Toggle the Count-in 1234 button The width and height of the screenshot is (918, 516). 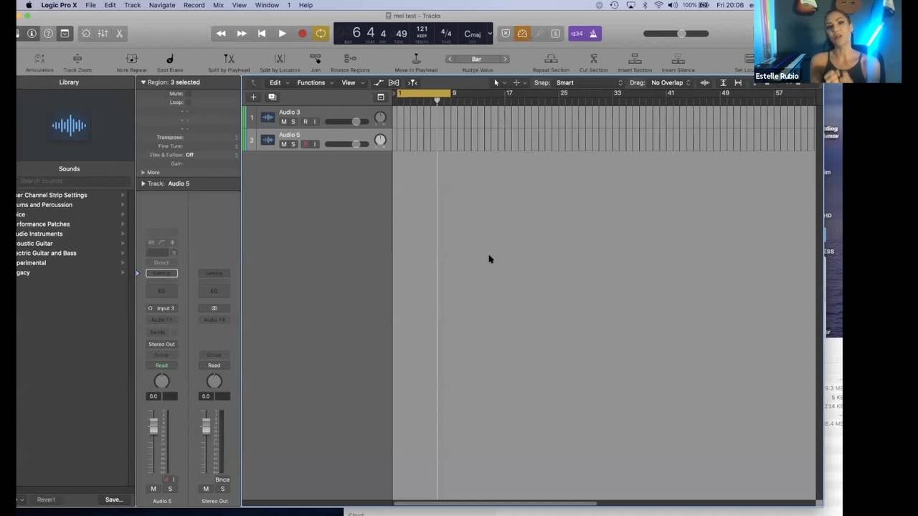[x=577, y=34]
